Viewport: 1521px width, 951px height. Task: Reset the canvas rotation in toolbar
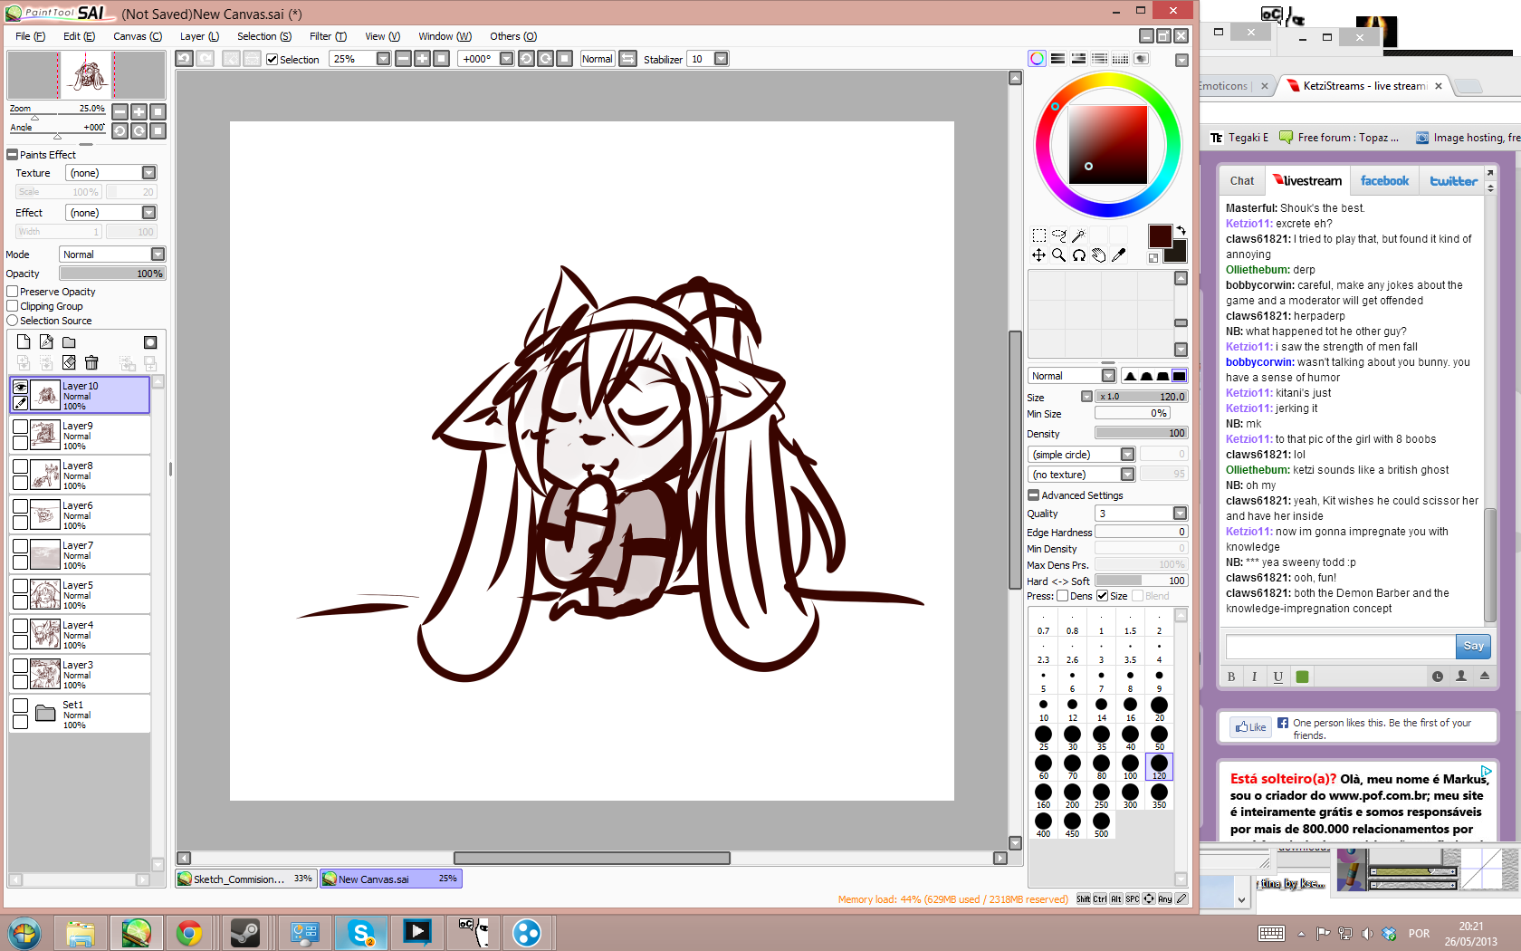(x=565, y=59)
